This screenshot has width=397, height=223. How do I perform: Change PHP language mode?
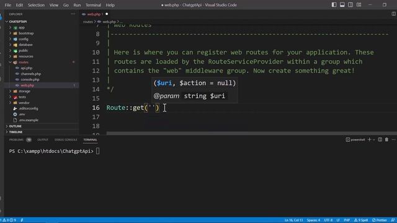(347, 221)
